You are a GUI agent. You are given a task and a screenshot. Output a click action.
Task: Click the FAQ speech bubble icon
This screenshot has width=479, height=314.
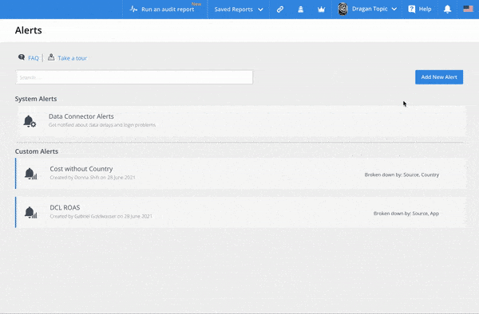tap(22, 57)
